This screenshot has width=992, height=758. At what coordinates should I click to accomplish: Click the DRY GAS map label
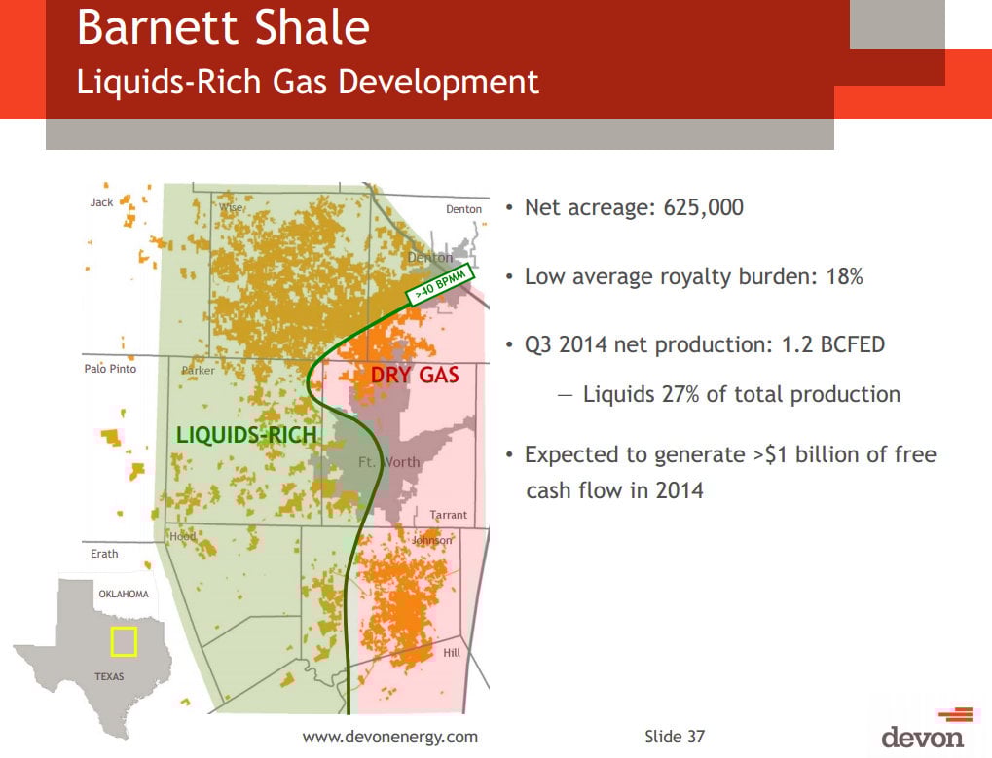415,375
